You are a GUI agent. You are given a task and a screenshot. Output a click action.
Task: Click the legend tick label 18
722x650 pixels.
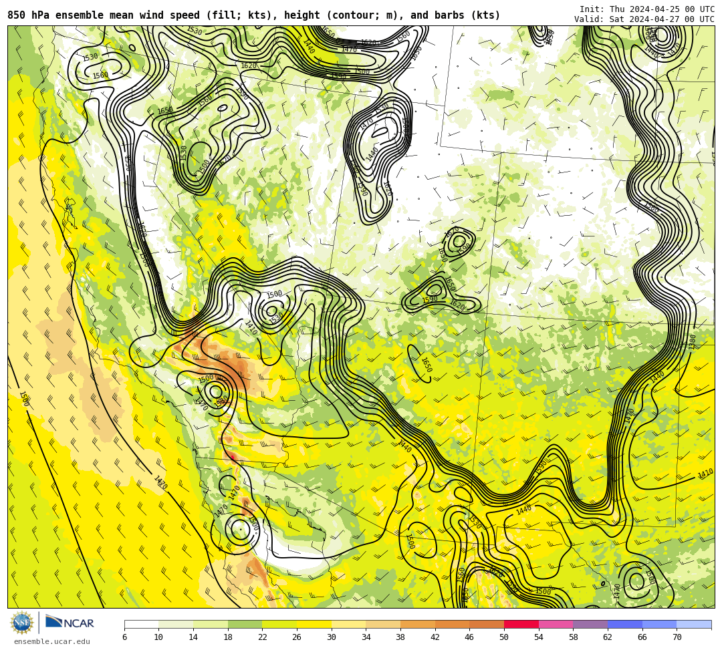pyautogui.click(x=228, y=637)
